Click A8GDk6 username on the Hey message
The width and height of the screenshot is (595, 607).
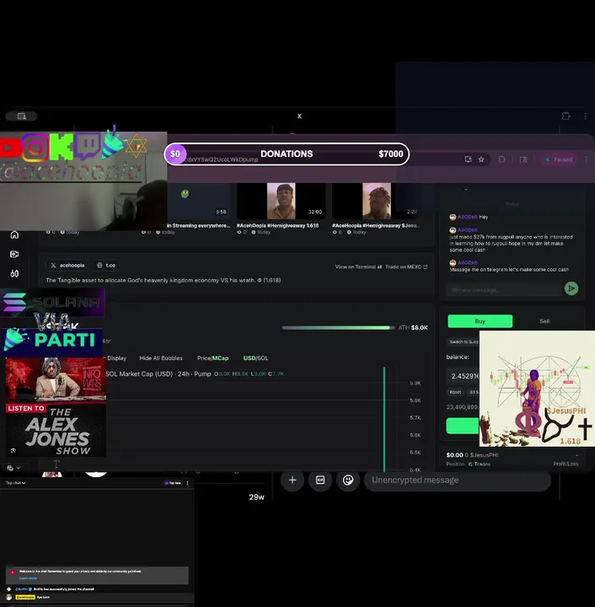(468, 217)
